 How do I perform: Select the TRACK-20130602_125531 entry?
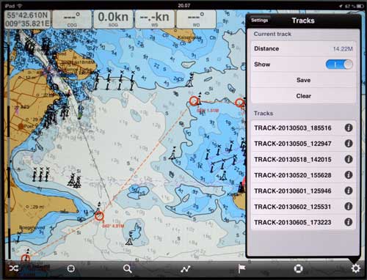point(303,207)
